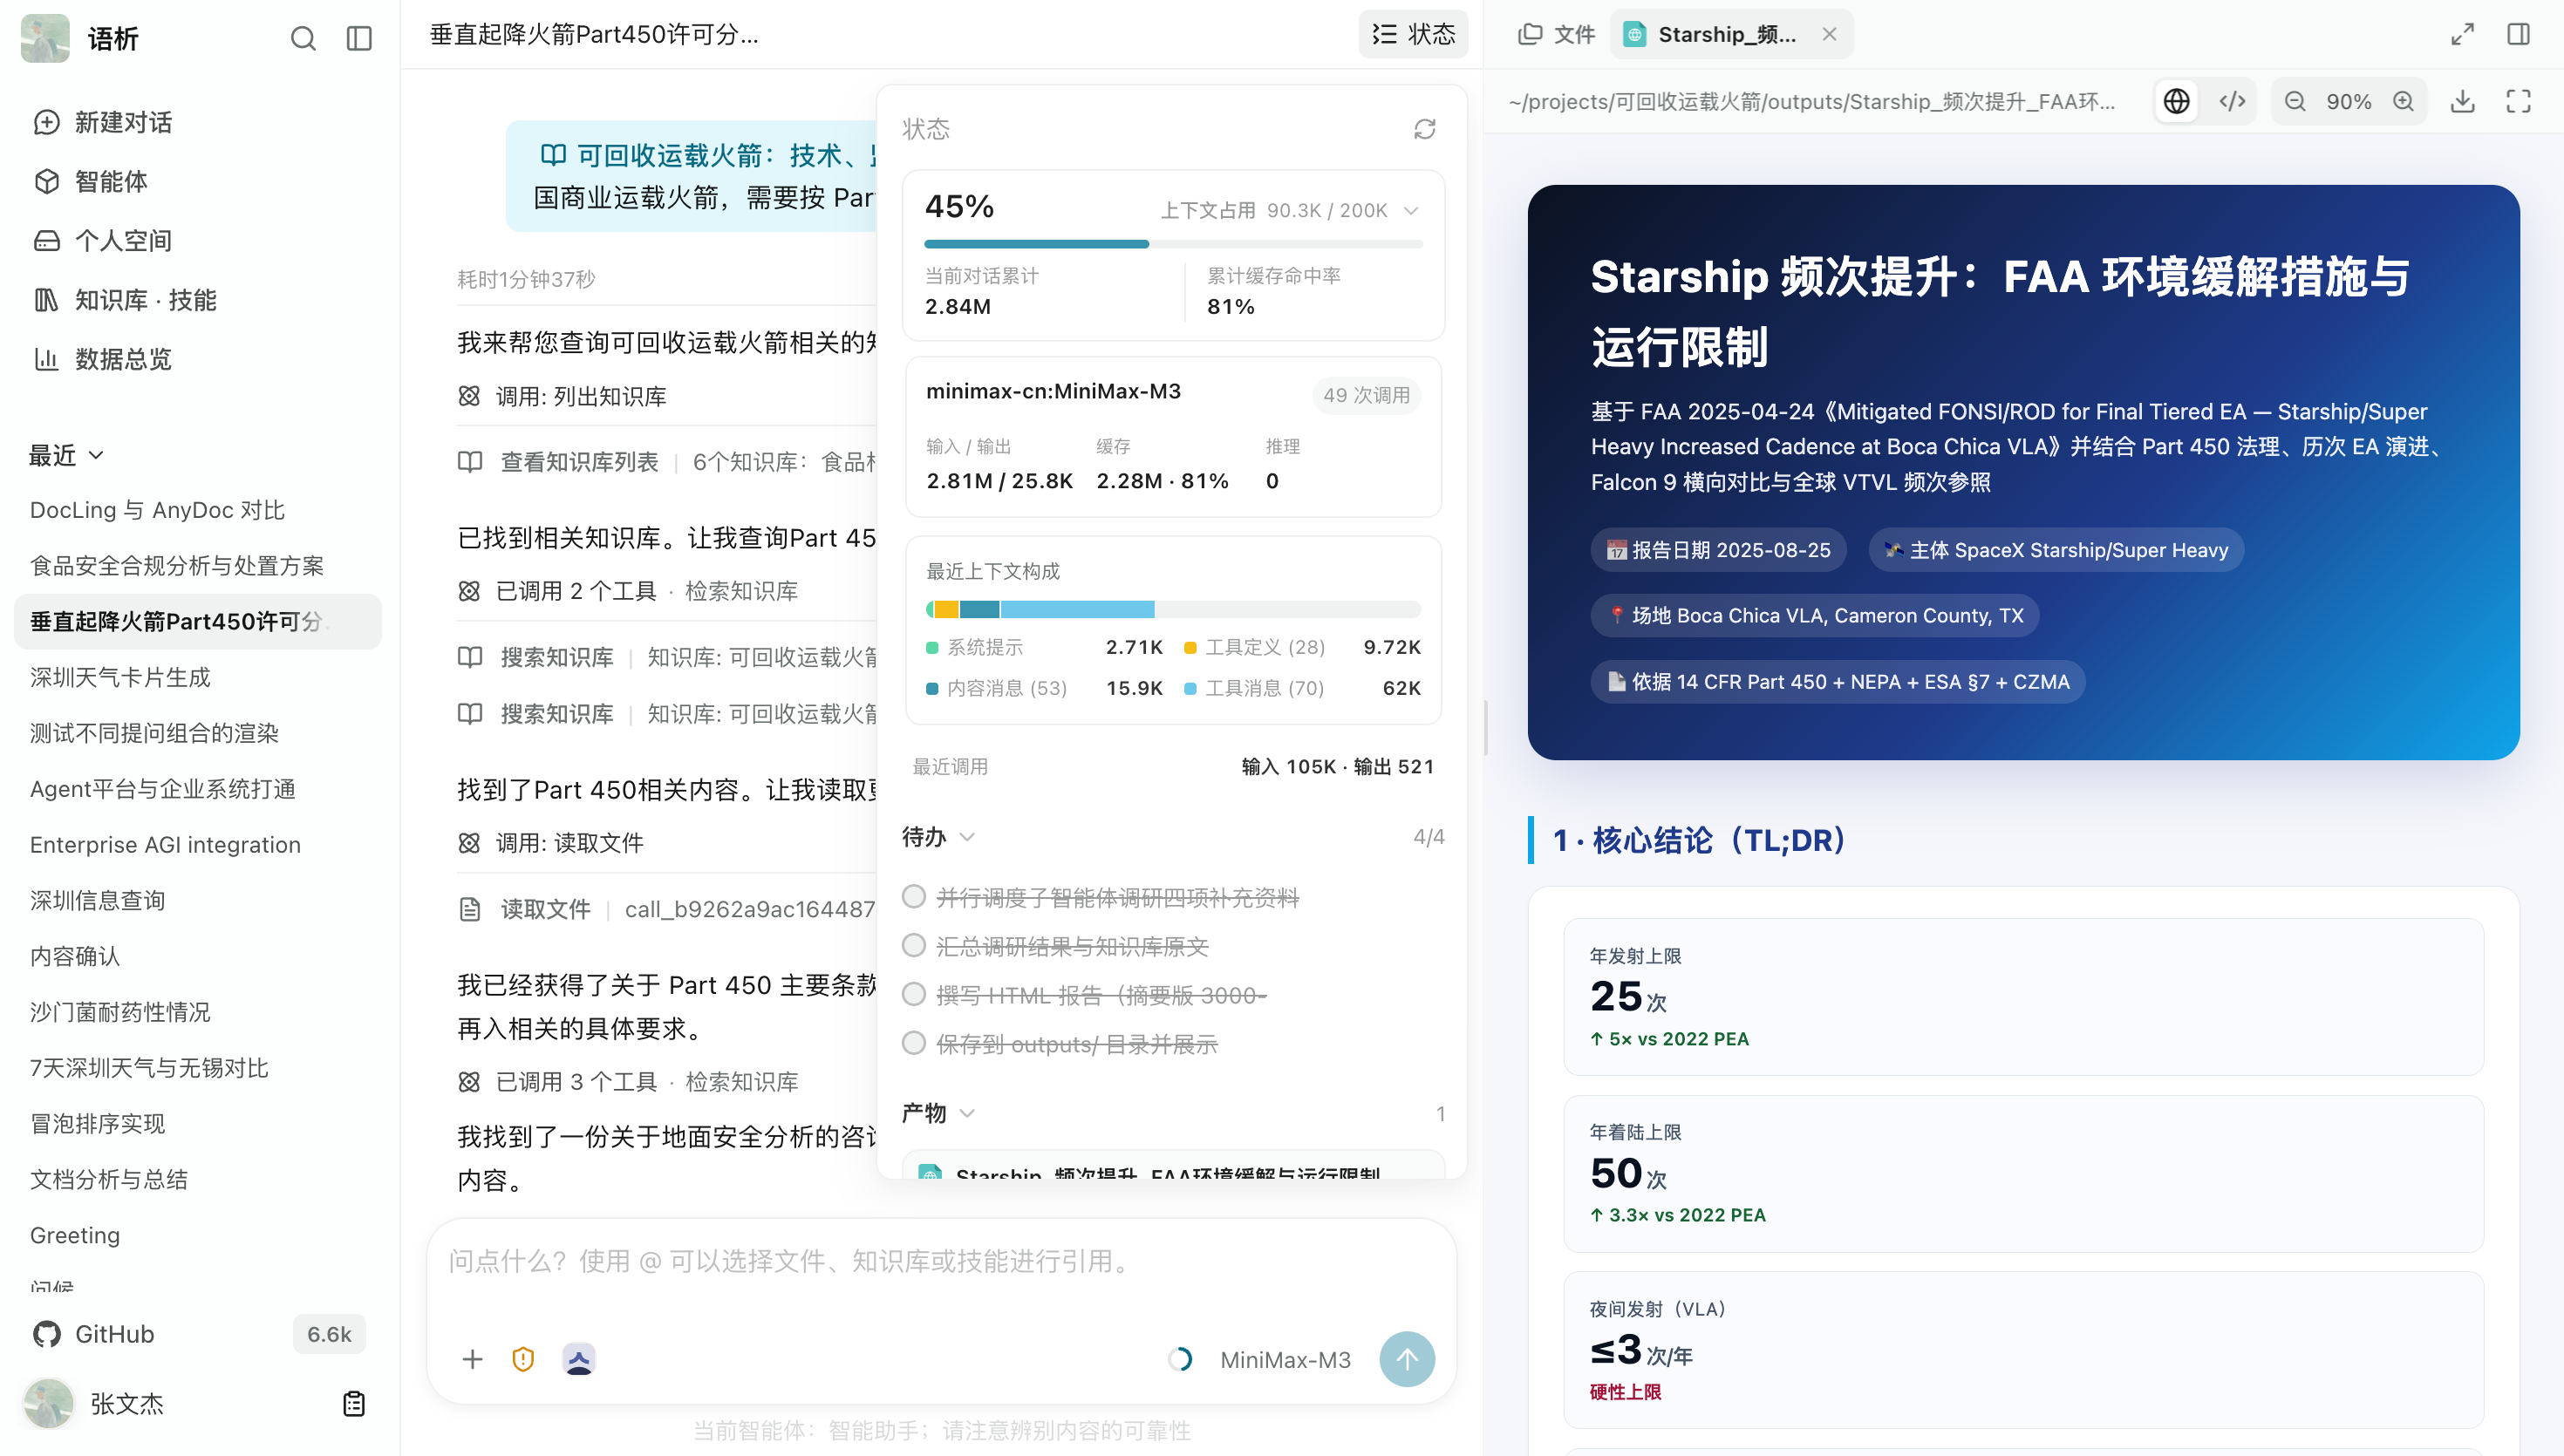Image resolution: width=2564 pixels, height=1456 pixels.
Task: Toggle todo 撰写 HTML 报告
Action: tap(913, 994)
